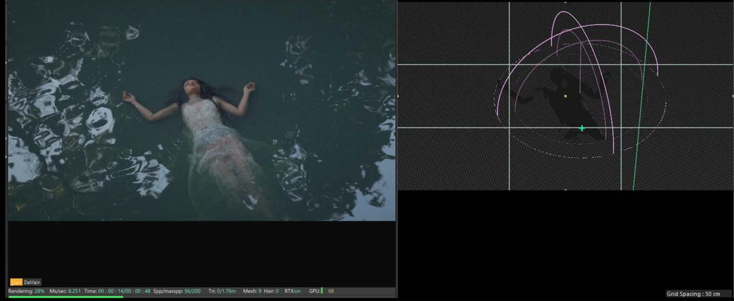Click the cyan axis crosshair in viewport
The height and width of the screenshot is (301, 734).
click(x=582, y=128)
